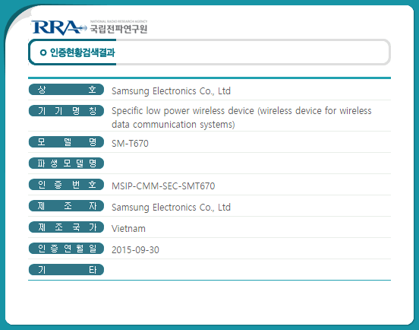The image size is (419, 330).
Task: Click the 제조자 label pill
Action: [x=66, y=206]
